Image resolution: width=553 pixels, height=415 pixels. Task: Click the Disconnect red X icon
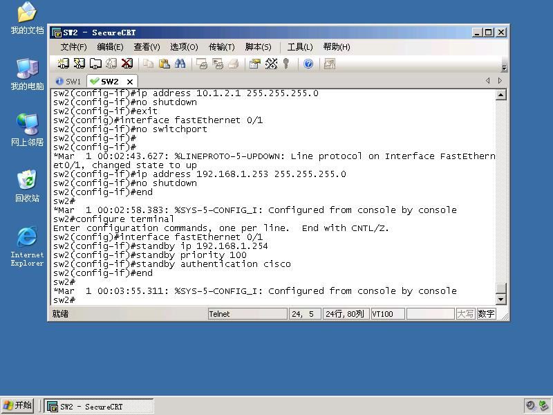[x=127, y=64]
